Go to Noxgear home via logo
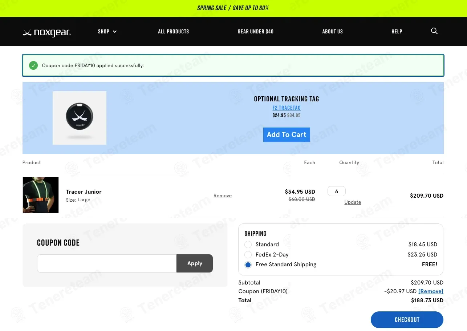467x331 pixels. pos(46,33)
